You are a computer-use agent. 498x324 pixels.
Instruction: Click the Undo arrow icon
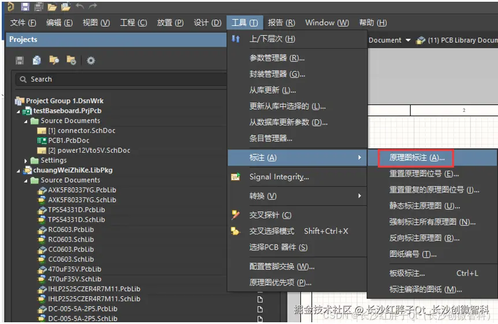point(80,6)
